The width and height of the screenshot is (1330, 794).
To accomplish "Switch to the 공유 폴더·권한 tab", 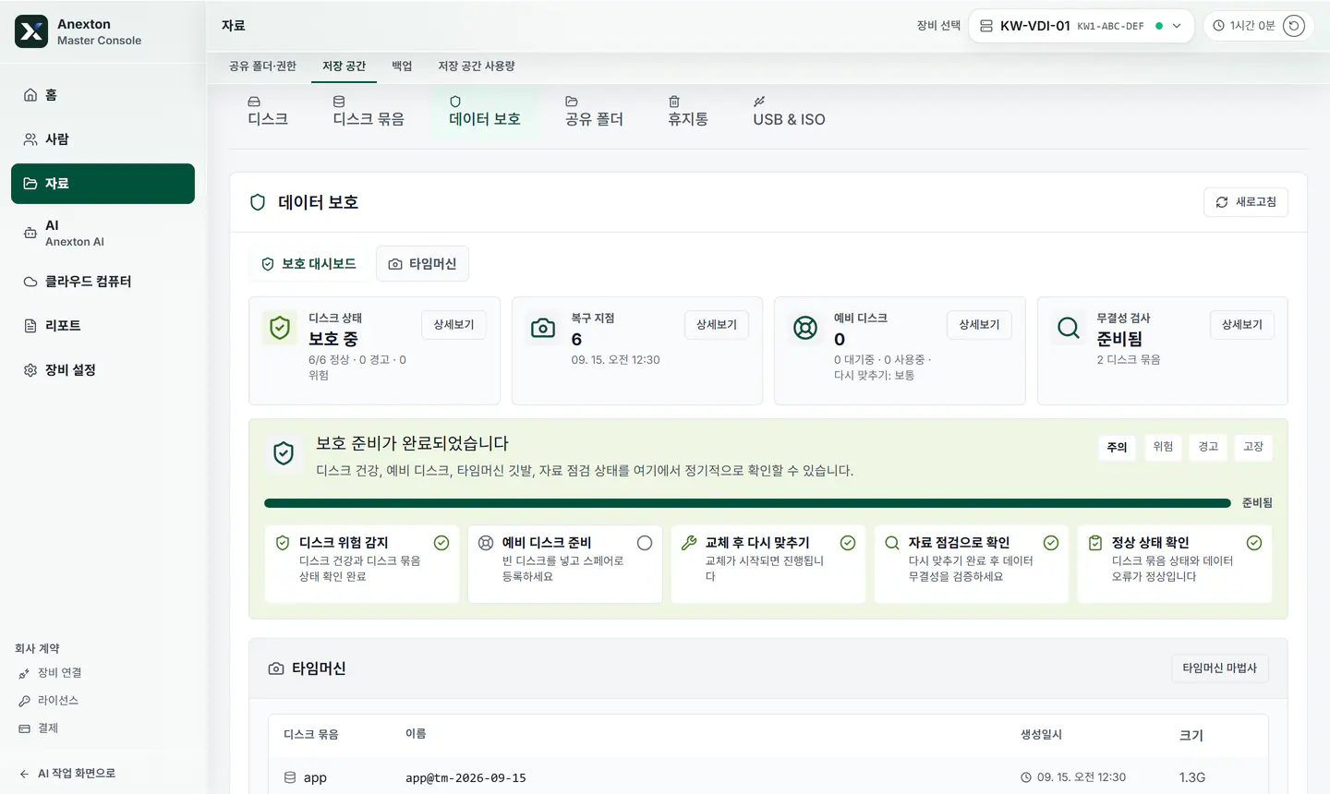I will point(262,66).
